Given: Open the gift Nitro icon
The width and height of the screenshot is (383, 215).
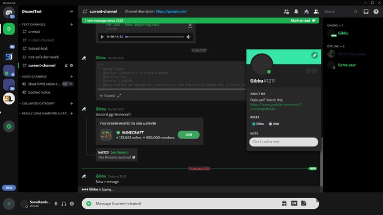Looking at the screenshot, I should [284, 203].
